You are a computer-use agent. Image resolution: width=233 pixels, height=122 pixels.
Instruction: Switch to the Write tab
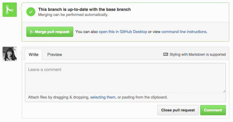[34, 54]
